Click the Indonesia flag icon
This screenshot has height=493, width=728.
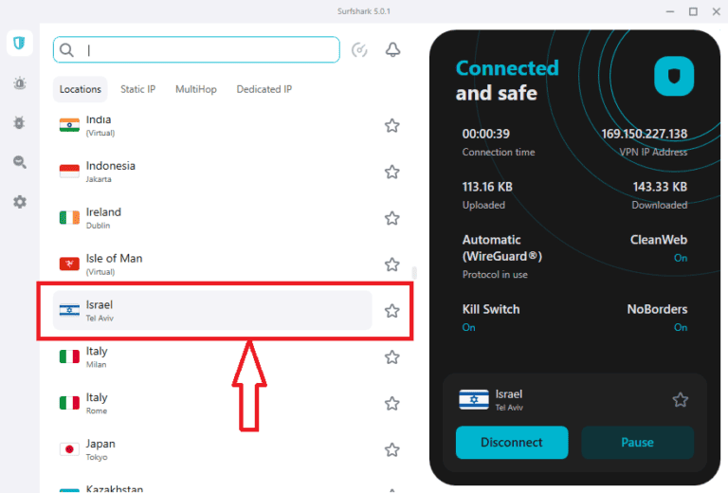[69, 172]
